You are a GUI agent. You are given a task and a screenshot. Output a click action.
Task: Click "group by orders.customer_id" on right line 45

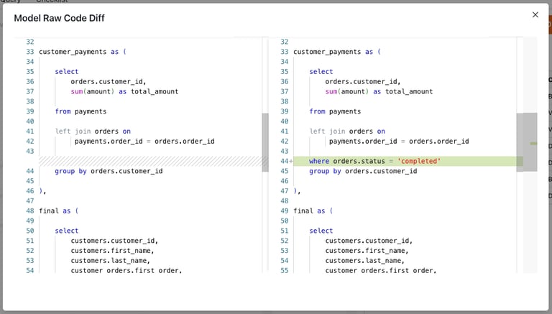pos(363,171)
